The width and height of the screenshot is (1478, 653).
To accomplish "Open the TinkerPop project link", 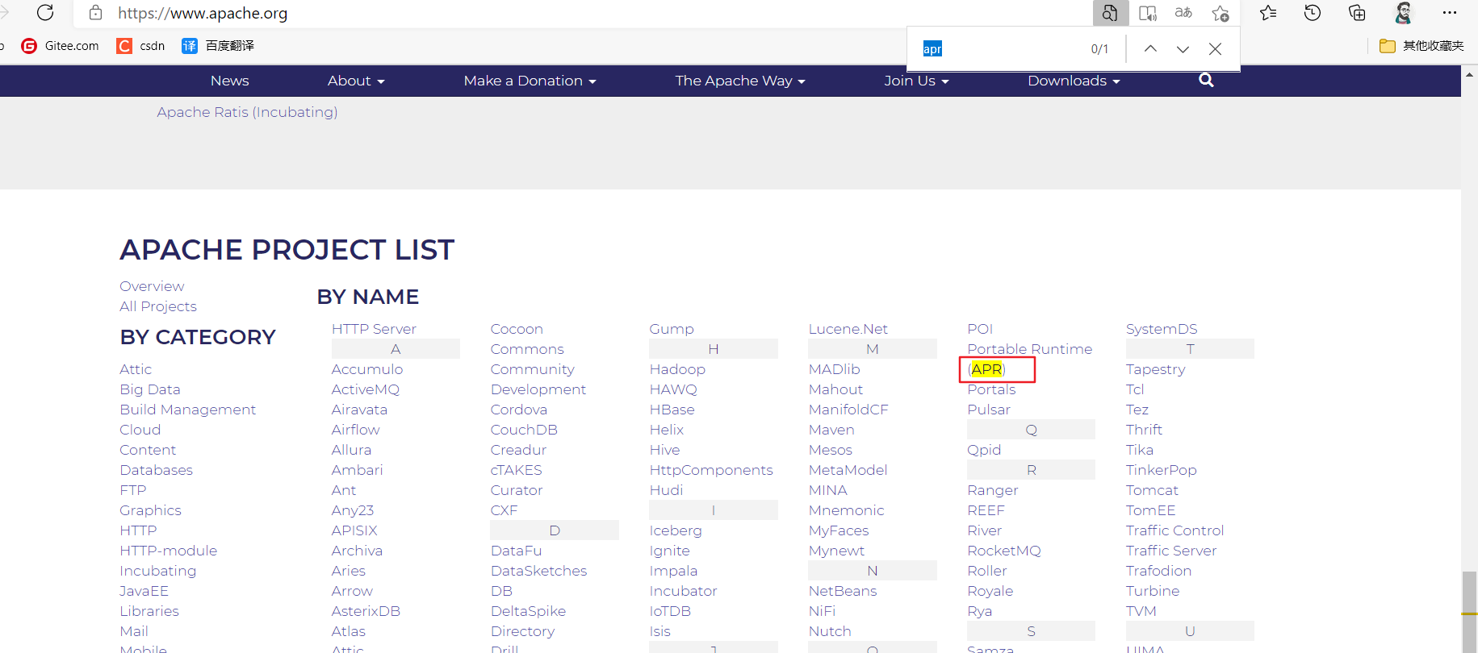I will click(1161, 470).
